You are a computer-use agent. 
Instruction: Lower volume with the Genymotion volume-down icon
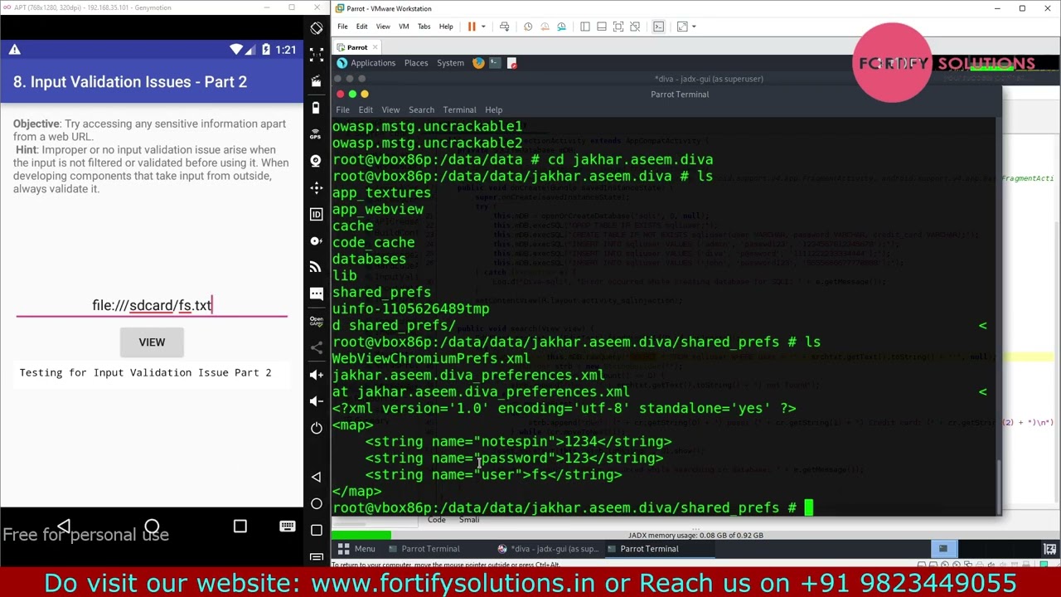(317, 401)
